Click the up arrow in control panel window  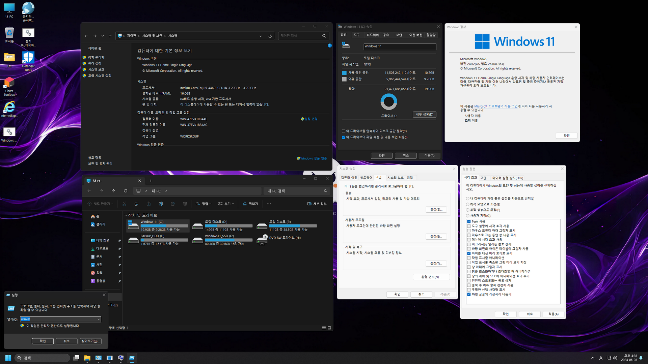click(110, 36)
